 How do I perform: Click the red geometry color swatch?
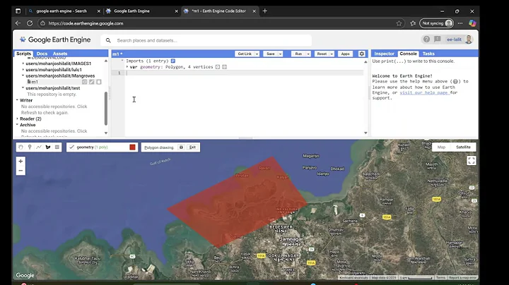tap(132, 147)
